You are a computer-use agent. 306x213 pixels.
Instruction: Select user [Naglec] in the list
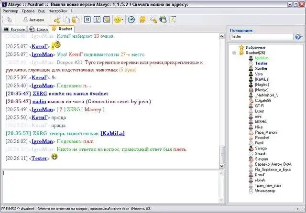click(262, 85)
